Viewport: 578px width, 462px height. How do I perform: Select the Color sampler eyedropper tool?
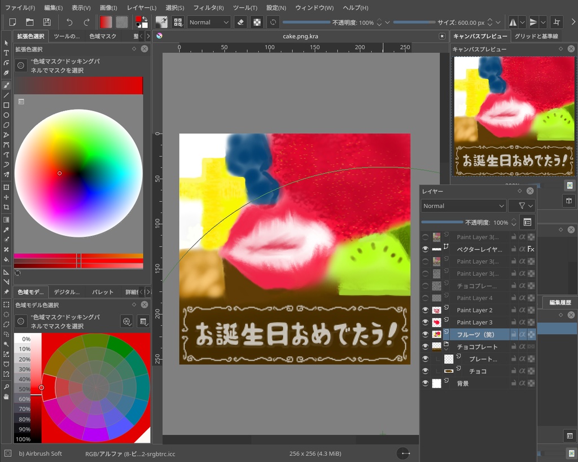tap(6, 230)
